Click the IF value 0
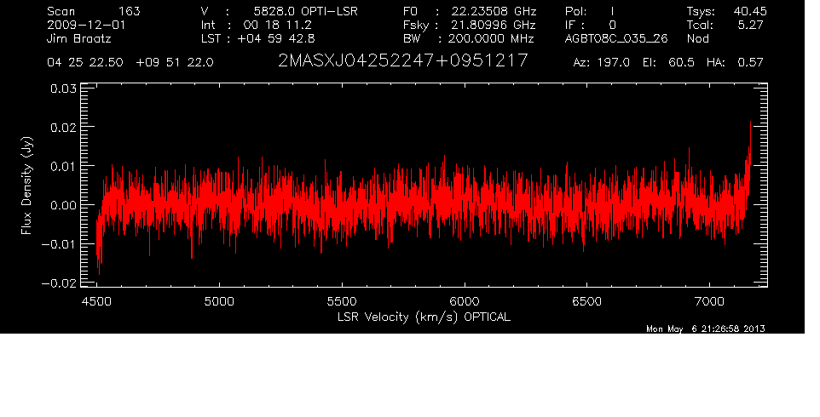 tap(612, 25)
